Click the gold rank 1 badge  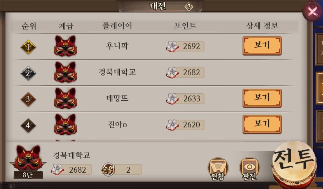click(28, 47)
